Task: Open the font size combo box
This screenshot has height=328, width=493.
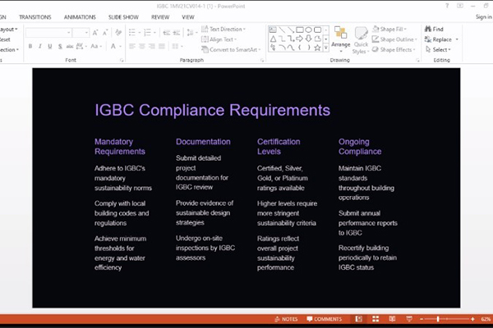Action: [x=81, y=33]
